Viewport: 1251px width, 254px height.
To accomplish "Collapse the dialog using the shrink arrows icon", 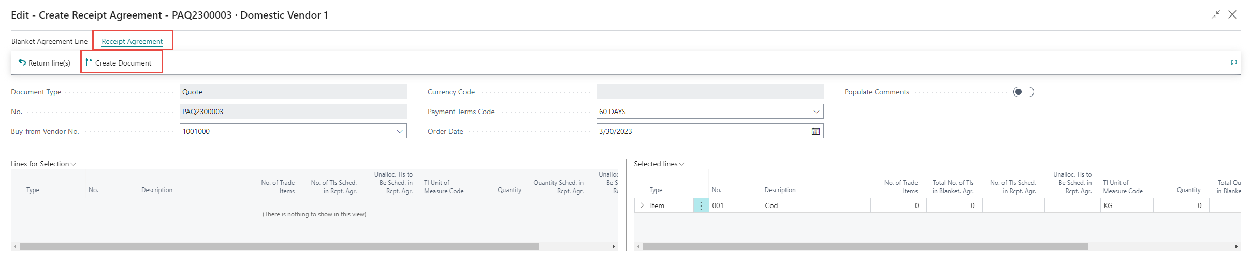I will pyautogui.click(x=1215, y=15).
